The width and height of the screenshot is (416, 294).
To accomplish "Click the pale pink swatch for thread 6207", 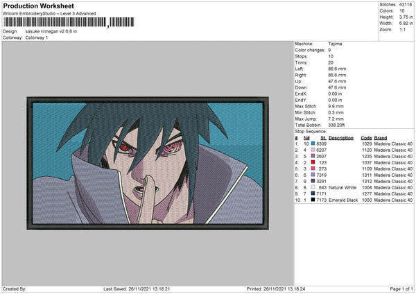I will pos(313,150).
